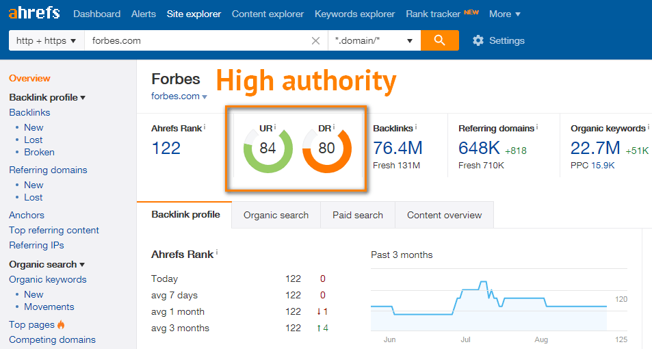Open Referring domains sidebar link

coord(49,170)
